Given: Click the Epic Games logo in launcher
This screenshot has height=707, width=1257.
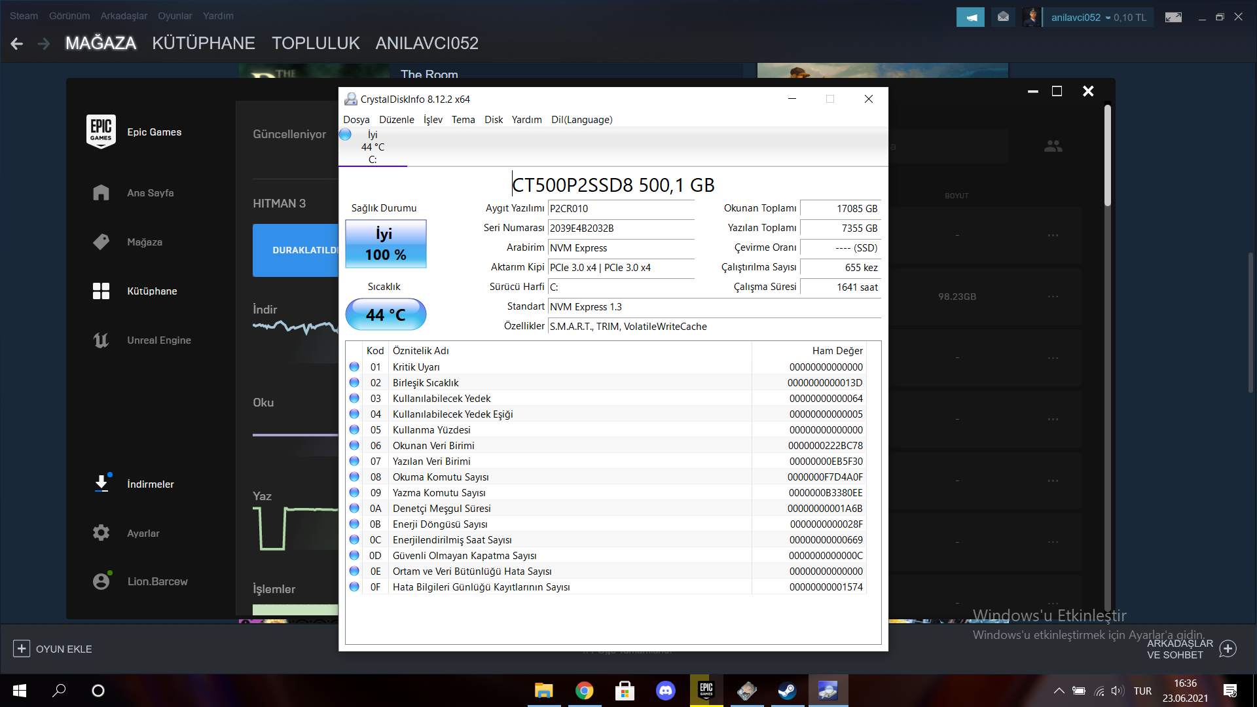Looking at the screenshot, I should pos(101,131).
